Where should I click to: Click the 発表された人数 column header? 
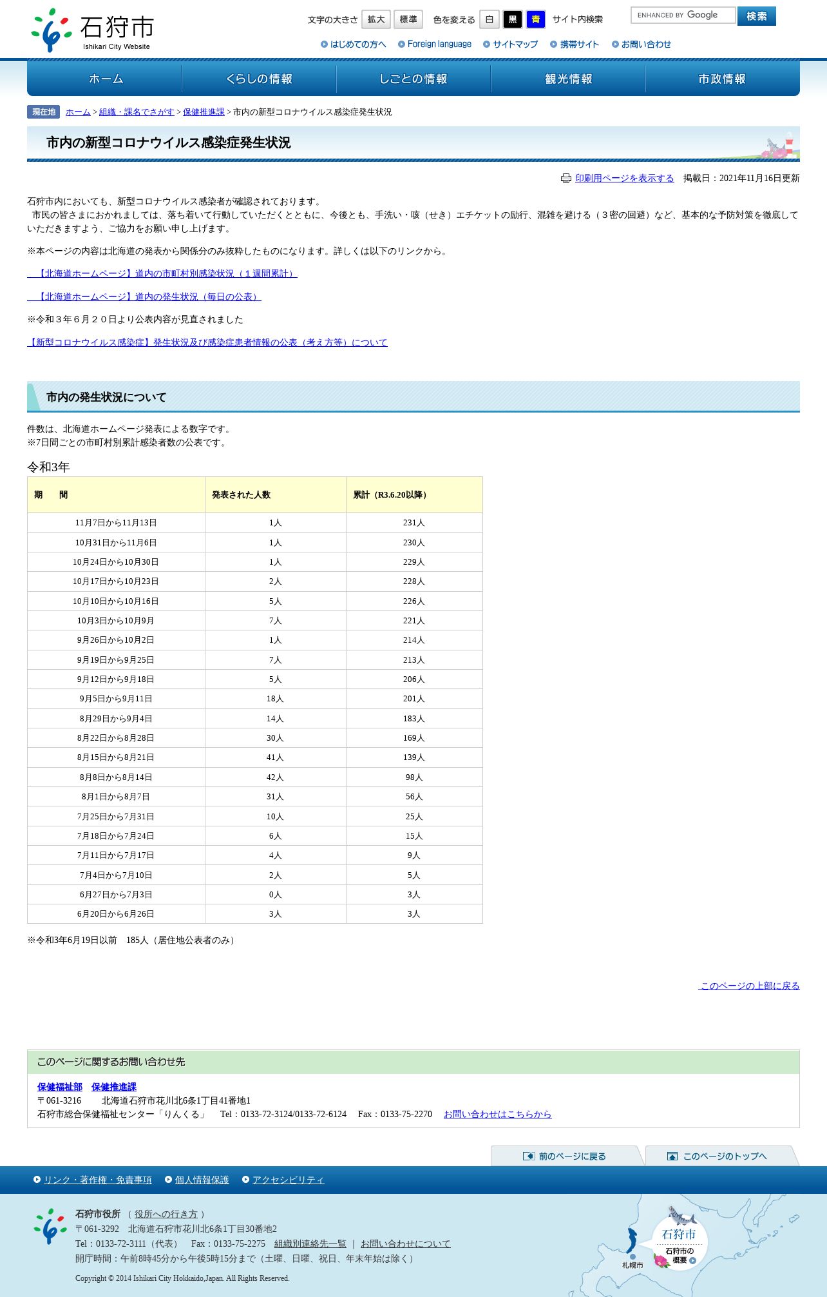(276, 495)
